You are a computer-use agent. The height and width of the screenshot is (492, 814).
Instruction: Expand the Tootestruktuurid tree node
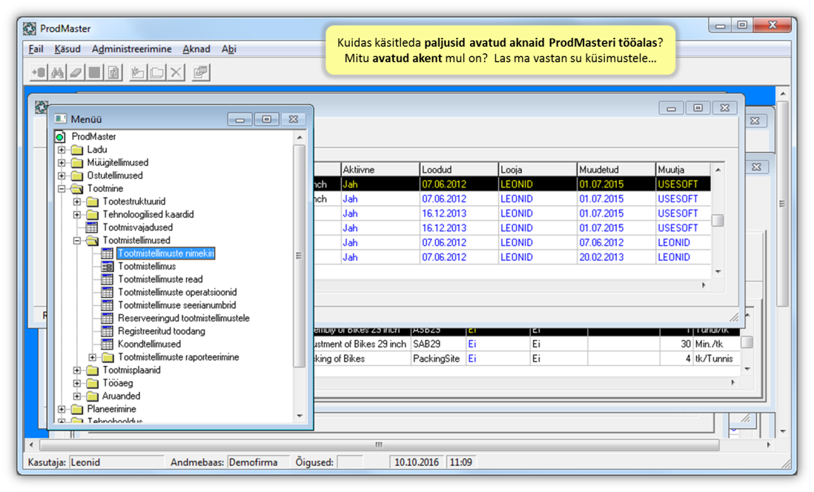77,202
